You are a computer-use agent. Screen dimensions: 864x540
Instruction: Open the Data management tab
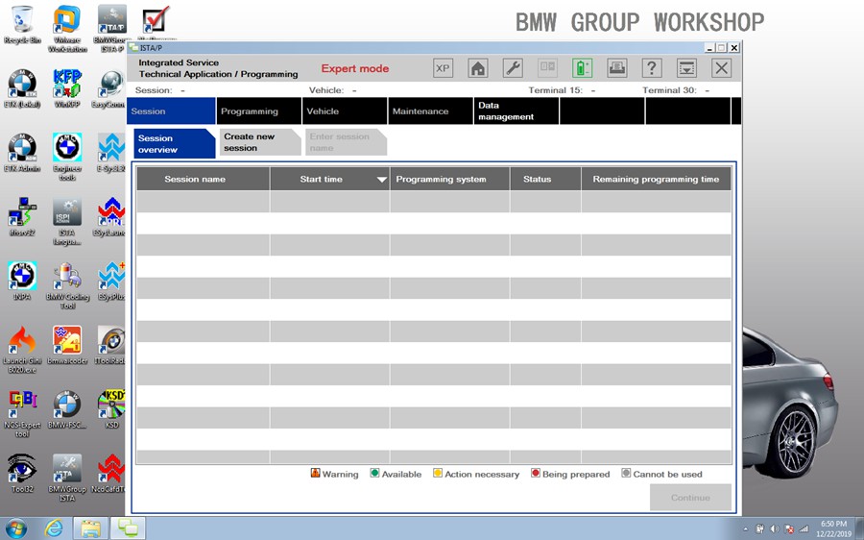pyautogui.click(x=516, y=110)
